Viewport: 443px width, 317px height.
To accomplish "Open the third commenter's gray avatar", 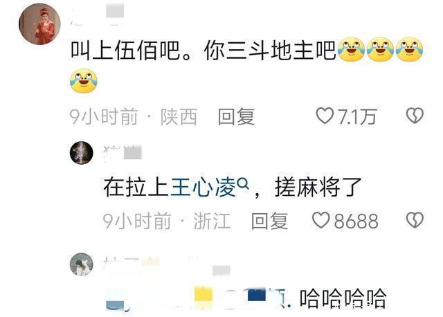I will pyautogui.click(x=82, y=264).
